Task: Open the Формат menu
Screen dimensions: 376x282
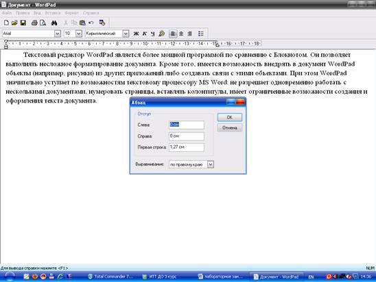Action: (71, 13)
